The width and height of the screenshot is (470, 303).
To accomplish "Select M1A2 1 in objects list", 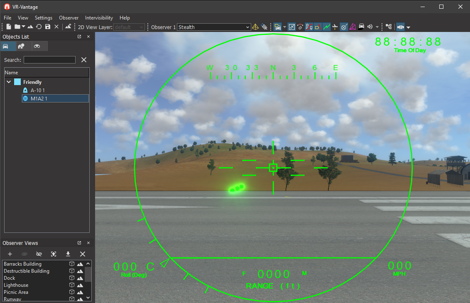I will (x=56, y=99).
